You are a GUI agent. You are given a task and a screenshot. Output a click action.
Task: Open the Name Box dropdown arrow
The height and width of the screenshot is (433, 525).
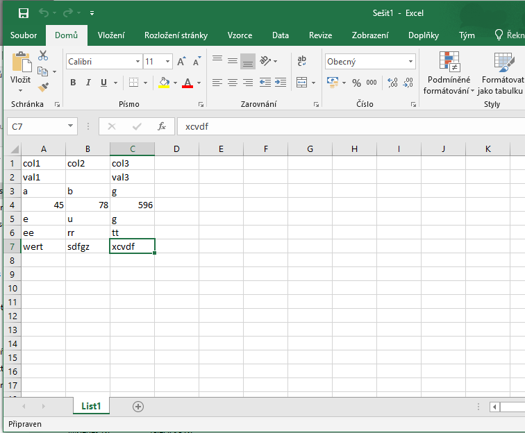point(71,126)
